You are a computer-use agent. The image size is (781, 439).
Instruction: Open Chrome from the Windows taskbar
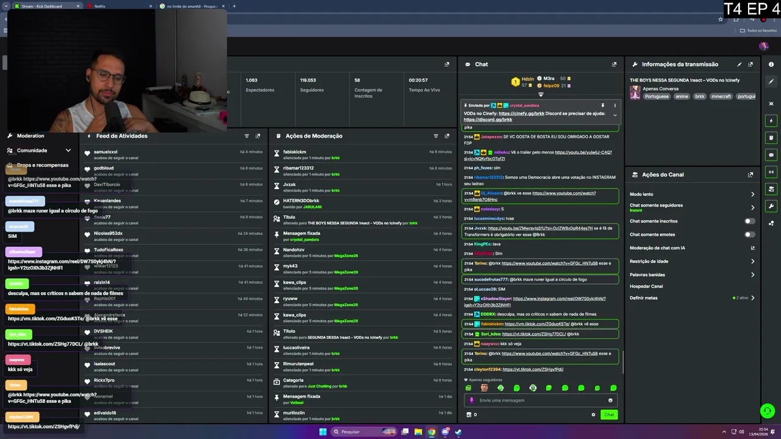[x=431, y=432]
